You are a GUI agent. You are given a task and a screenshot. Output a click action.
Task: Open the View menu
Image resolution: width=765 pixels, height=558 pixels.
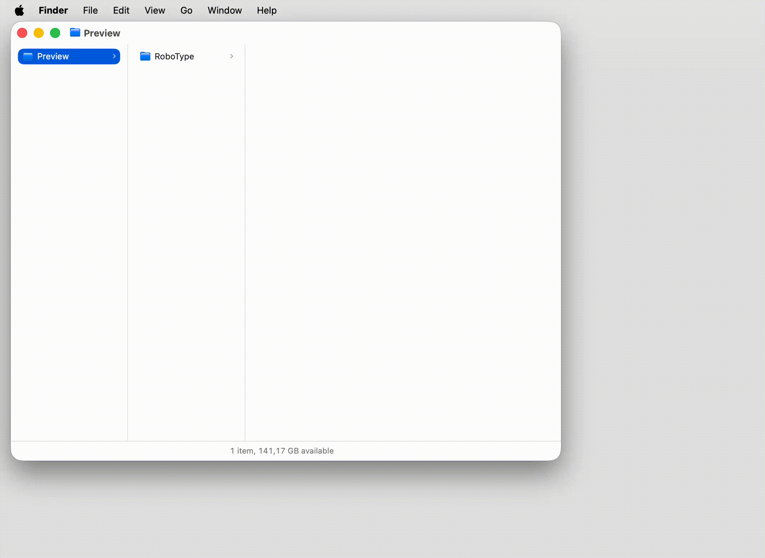pyautogui.click(x=155, y=11)
